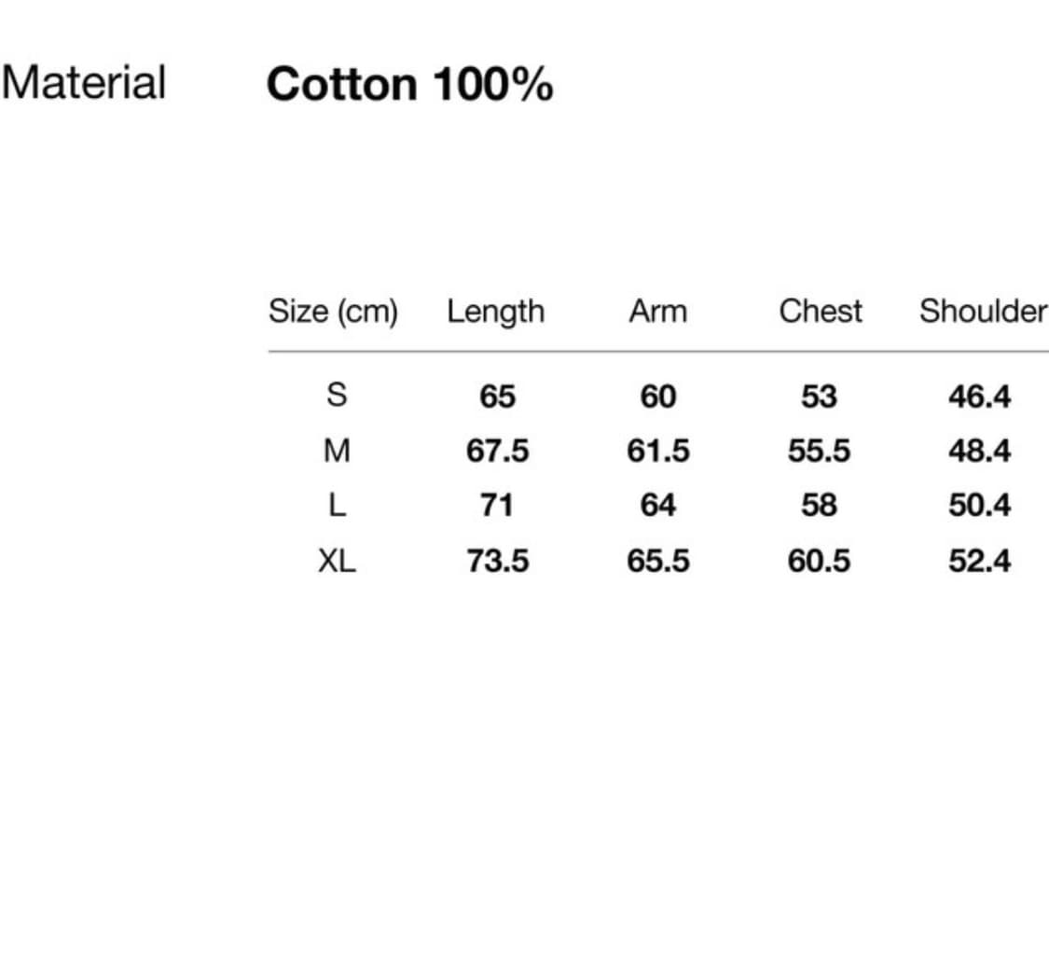Select the Cotton 100% text
Viewport: 1049px width, 975px height.
click(409, 85)
